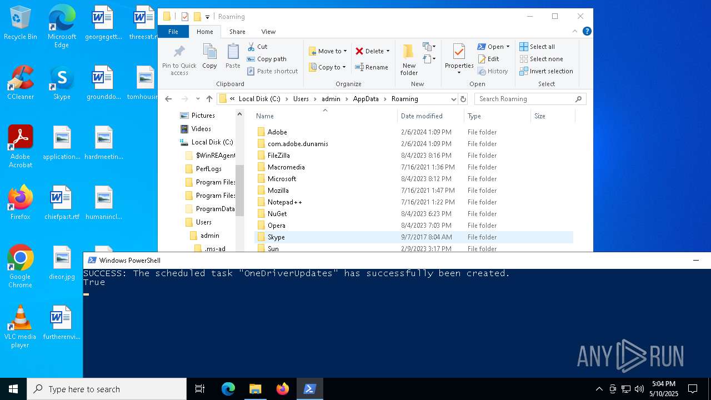The width and height of the screenshot is (711, 400).
Task: Show hidden system tray icons
Action: pos(599,389)
